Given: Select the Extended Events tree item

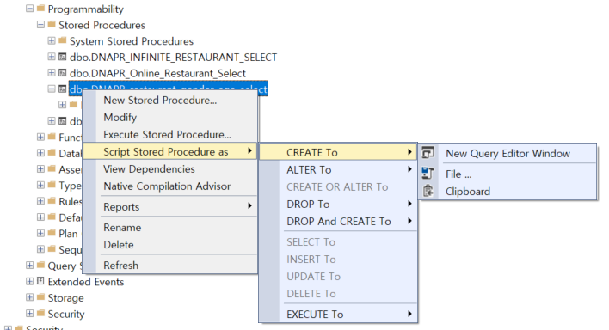Looking at the screenshot, I should (86, 282).
